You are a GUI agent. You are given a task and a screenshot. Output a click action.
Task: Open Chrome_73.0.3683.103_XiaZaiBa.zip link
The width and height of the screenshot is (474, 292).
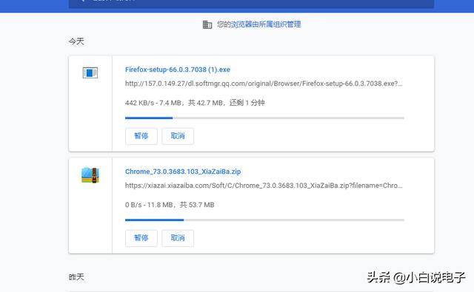(183, 172)
